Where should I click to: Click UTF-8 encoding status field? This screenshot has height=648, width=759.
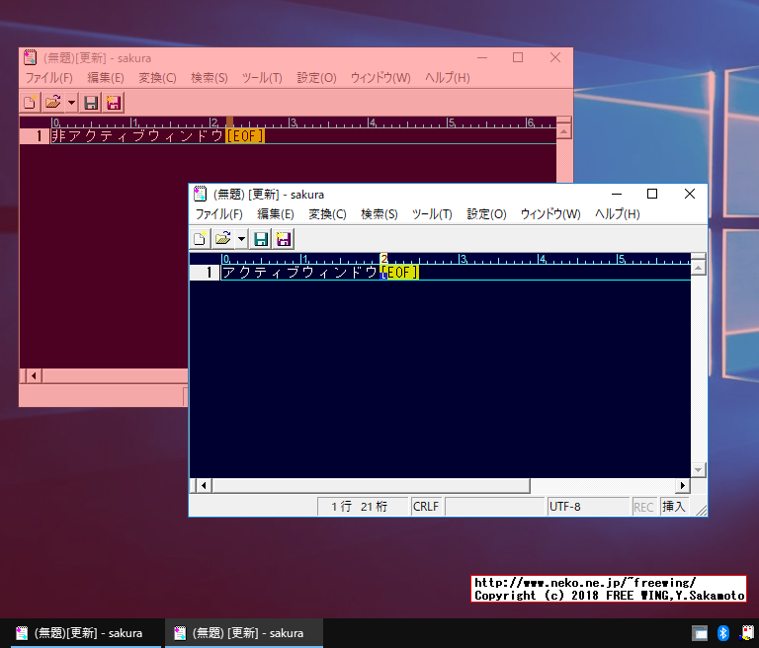tap(588, 506)
